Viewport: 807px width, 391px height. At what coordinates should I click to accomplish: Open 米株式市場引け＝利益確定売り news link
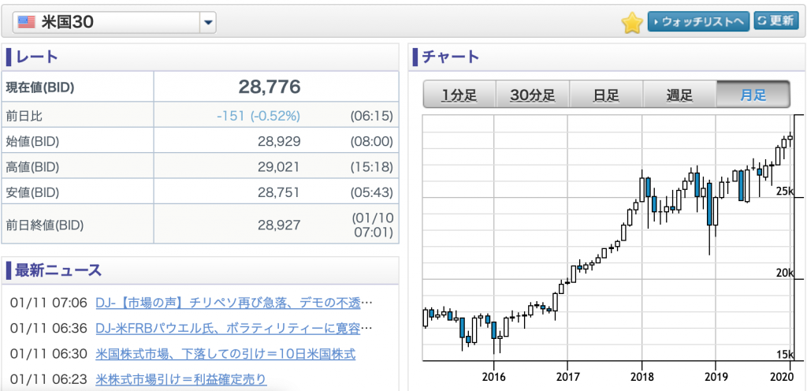181,380
